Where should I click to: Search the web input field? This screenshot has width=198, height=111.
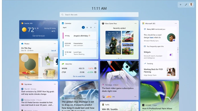(99, 14)
